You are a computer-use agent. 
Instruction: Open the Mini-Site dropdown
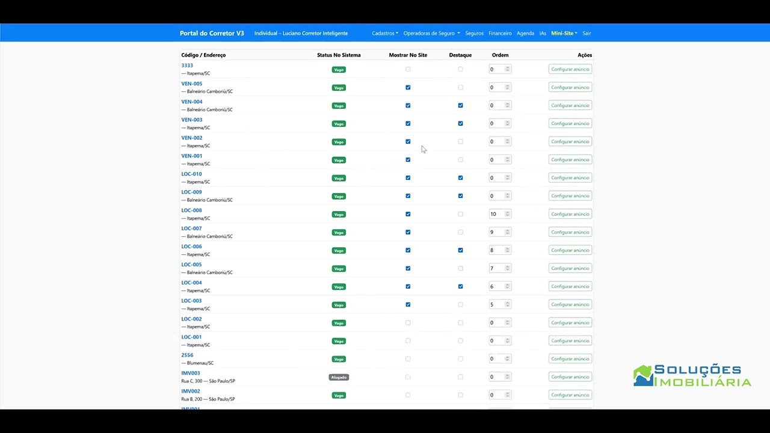click(x=564, y=33)
